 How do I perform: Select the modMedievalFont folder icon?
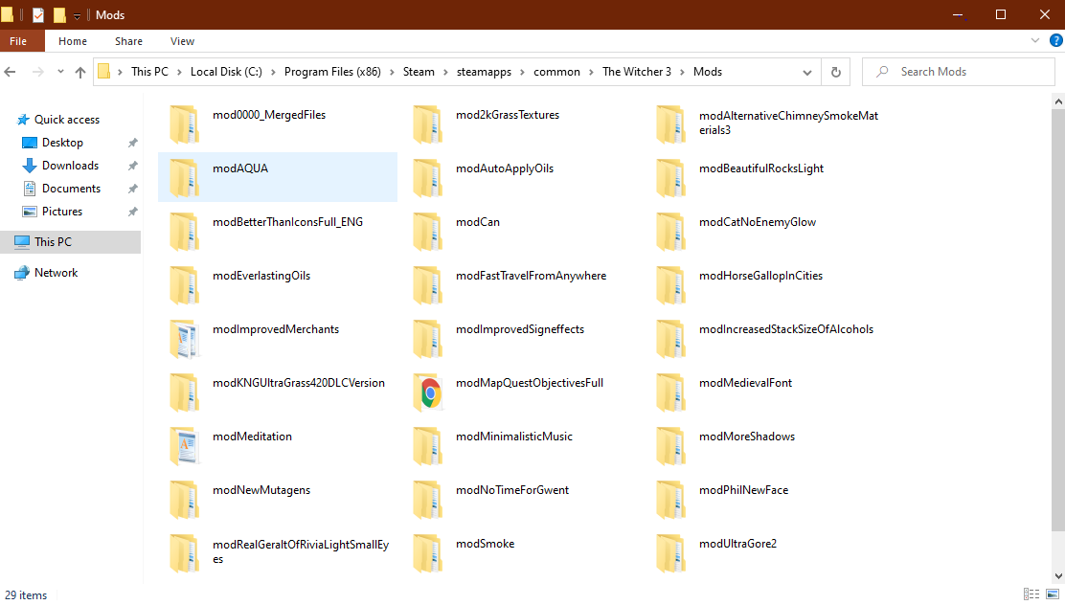(x=670, y=392)
